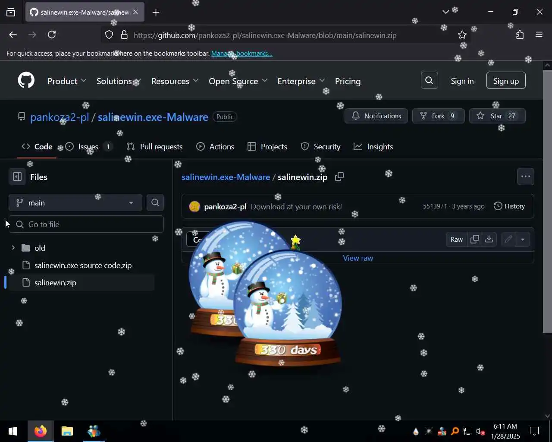Open the GitHub search button
Image resolution: width=552 pixels, height=442 pixels.
click(429, 81)
